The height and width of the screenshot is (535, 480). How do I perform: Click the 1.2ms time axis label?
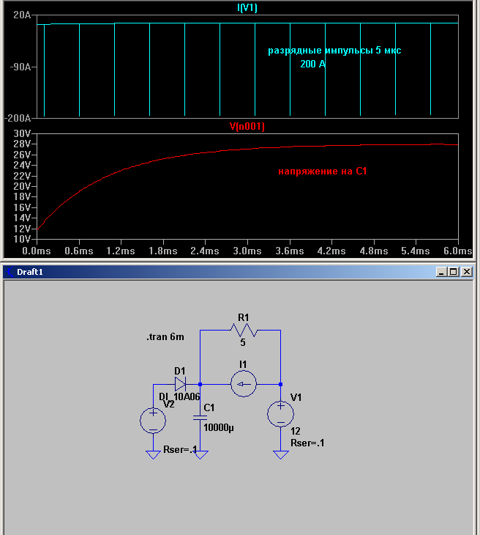coord(121,251)
